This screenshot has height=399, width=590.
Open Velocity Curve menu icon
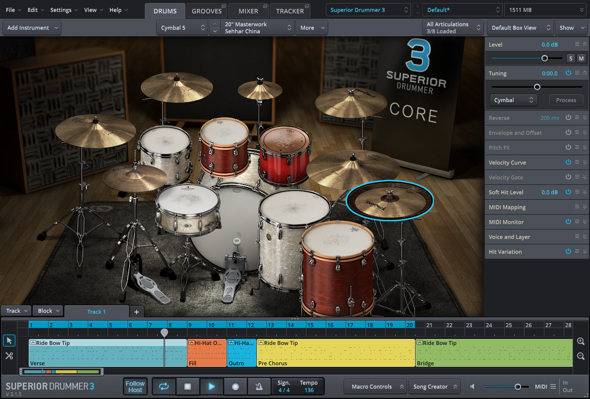[577, 162]
